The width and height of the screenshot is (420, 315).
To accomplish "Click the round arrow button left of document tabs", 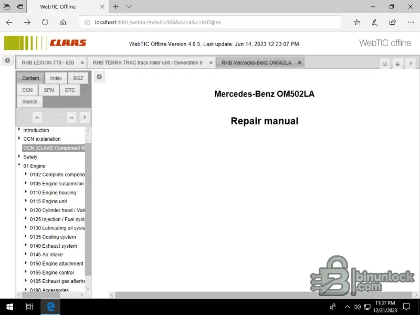I will [7, 60].
